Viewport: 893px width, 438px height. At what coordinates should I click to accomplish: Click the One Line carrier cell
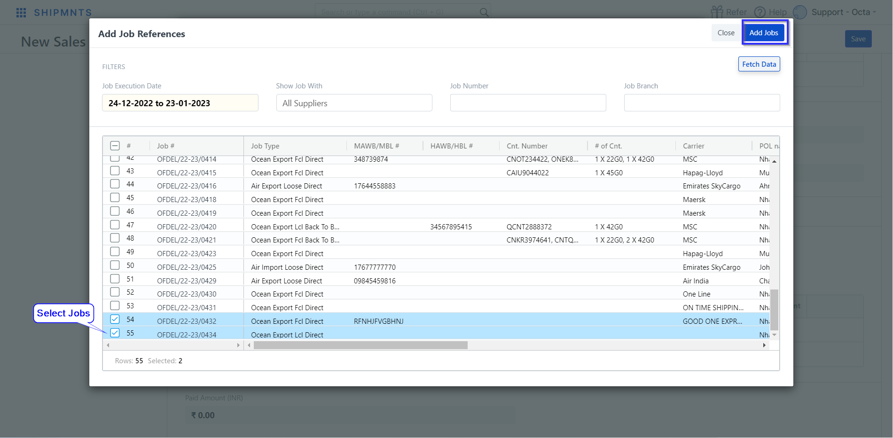697,294
